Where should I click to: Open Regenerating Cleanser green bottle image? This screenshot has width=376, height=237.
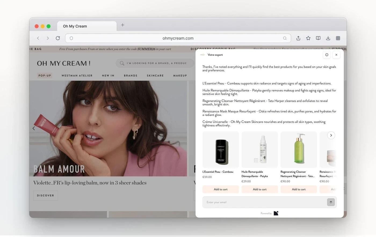[299, 150]
